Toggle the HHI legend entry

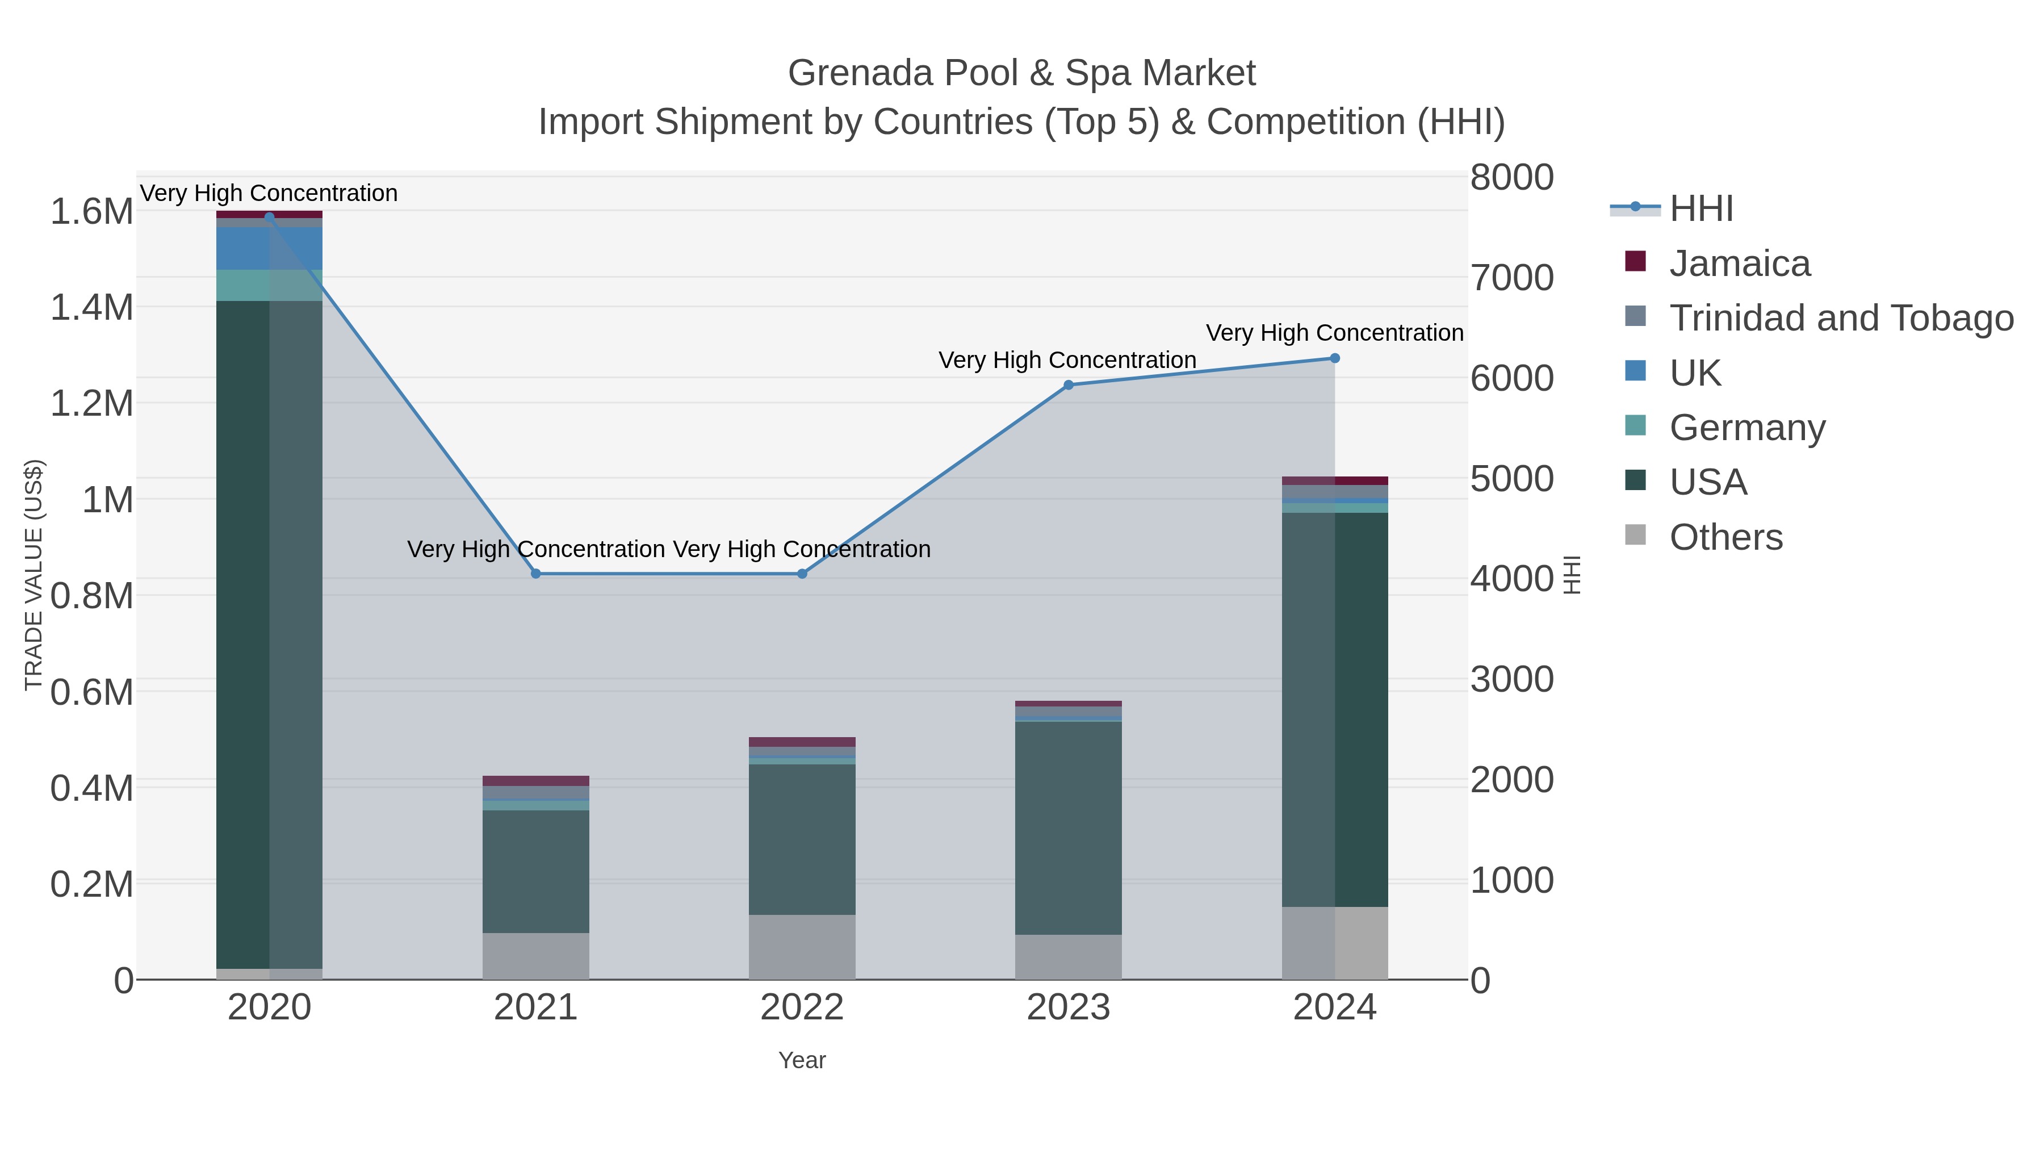point(1671,209)
